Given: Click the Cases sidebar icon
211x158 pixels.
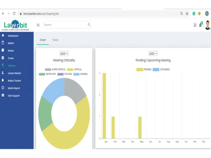Looking at the screenshot, I should [3, 58].
